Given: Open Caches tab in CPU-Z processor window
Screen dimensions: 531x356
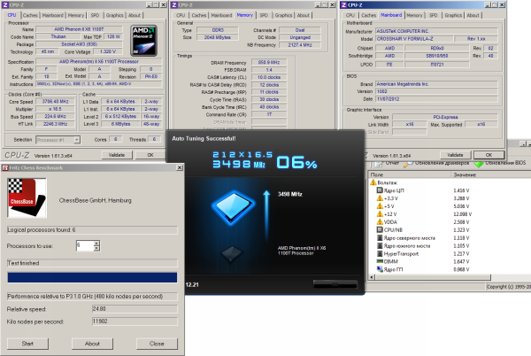Looking at the screenshot, I should pyautogui.click(x=30, y=15).
